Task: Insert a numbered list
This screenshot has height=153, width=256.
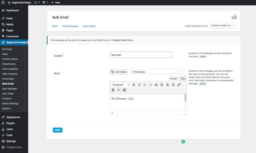Action: (x=150, y=85)
